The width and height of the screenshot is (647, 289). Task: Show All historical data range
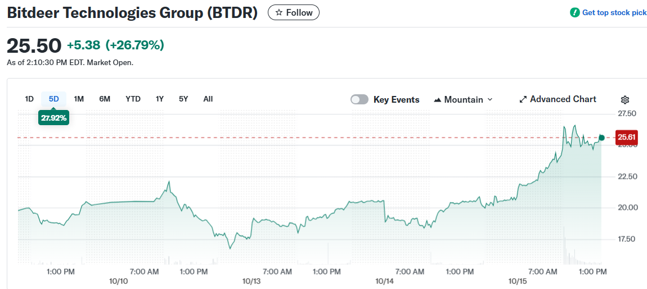coord(208,99)
